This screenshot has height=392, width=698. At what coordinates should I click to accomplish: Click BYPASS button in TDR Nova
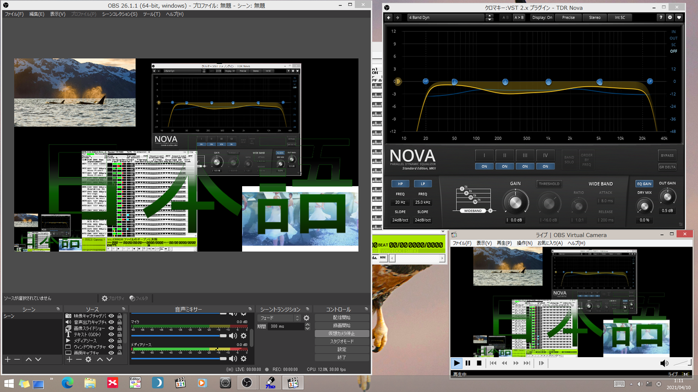click(x=667, y=155)
